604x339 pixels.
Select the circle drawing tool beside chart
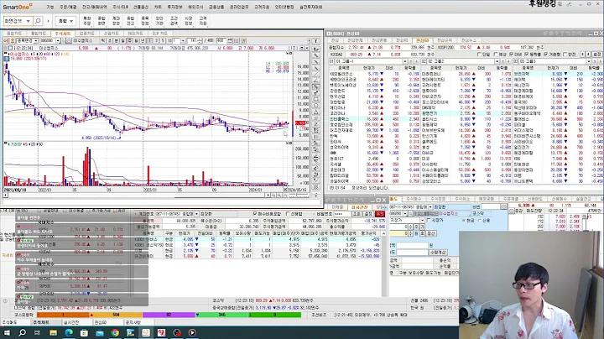click(316, 106)
